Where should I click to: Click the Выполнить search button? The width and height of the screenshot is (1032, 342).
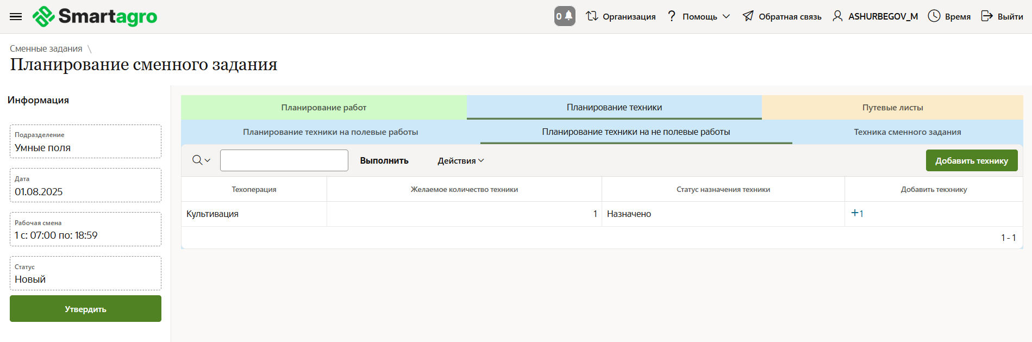(384, 160)
